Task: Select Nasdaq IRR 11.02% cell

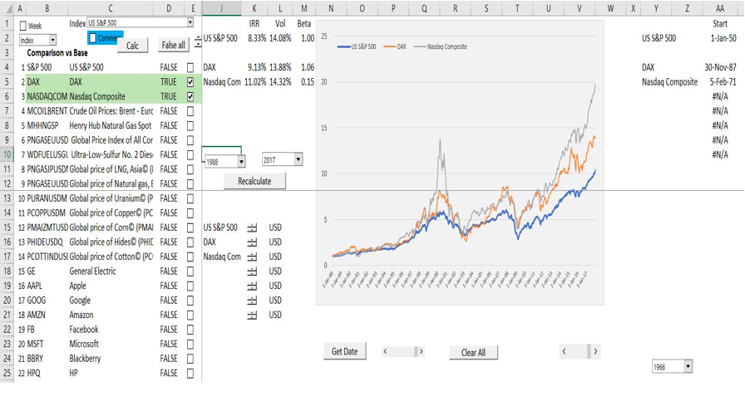Action: coord(255,82)
